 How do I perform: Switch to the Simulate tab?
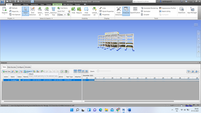pos(28,67)
